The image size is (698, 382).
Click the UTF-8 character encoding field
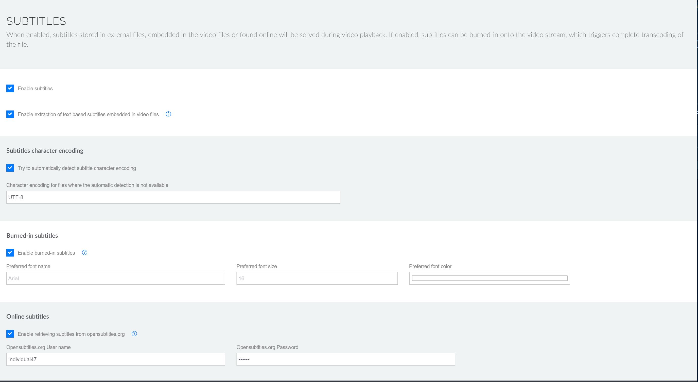point(173,197)
